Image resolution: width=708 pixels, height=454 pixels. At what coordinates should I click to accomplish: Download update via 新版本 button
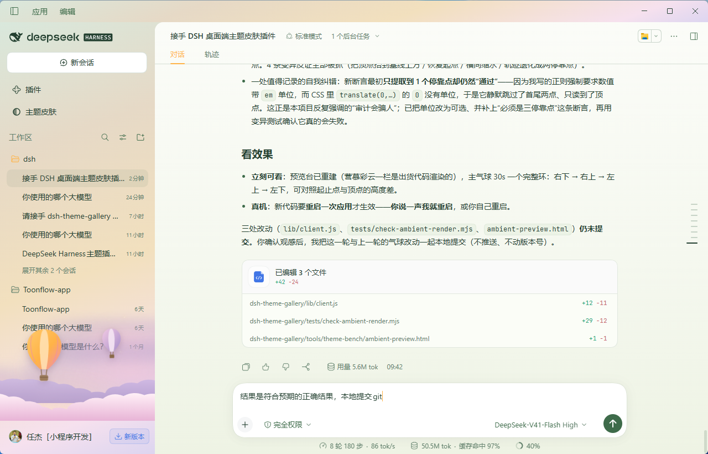pyautogui.click(x=129, y=436)
